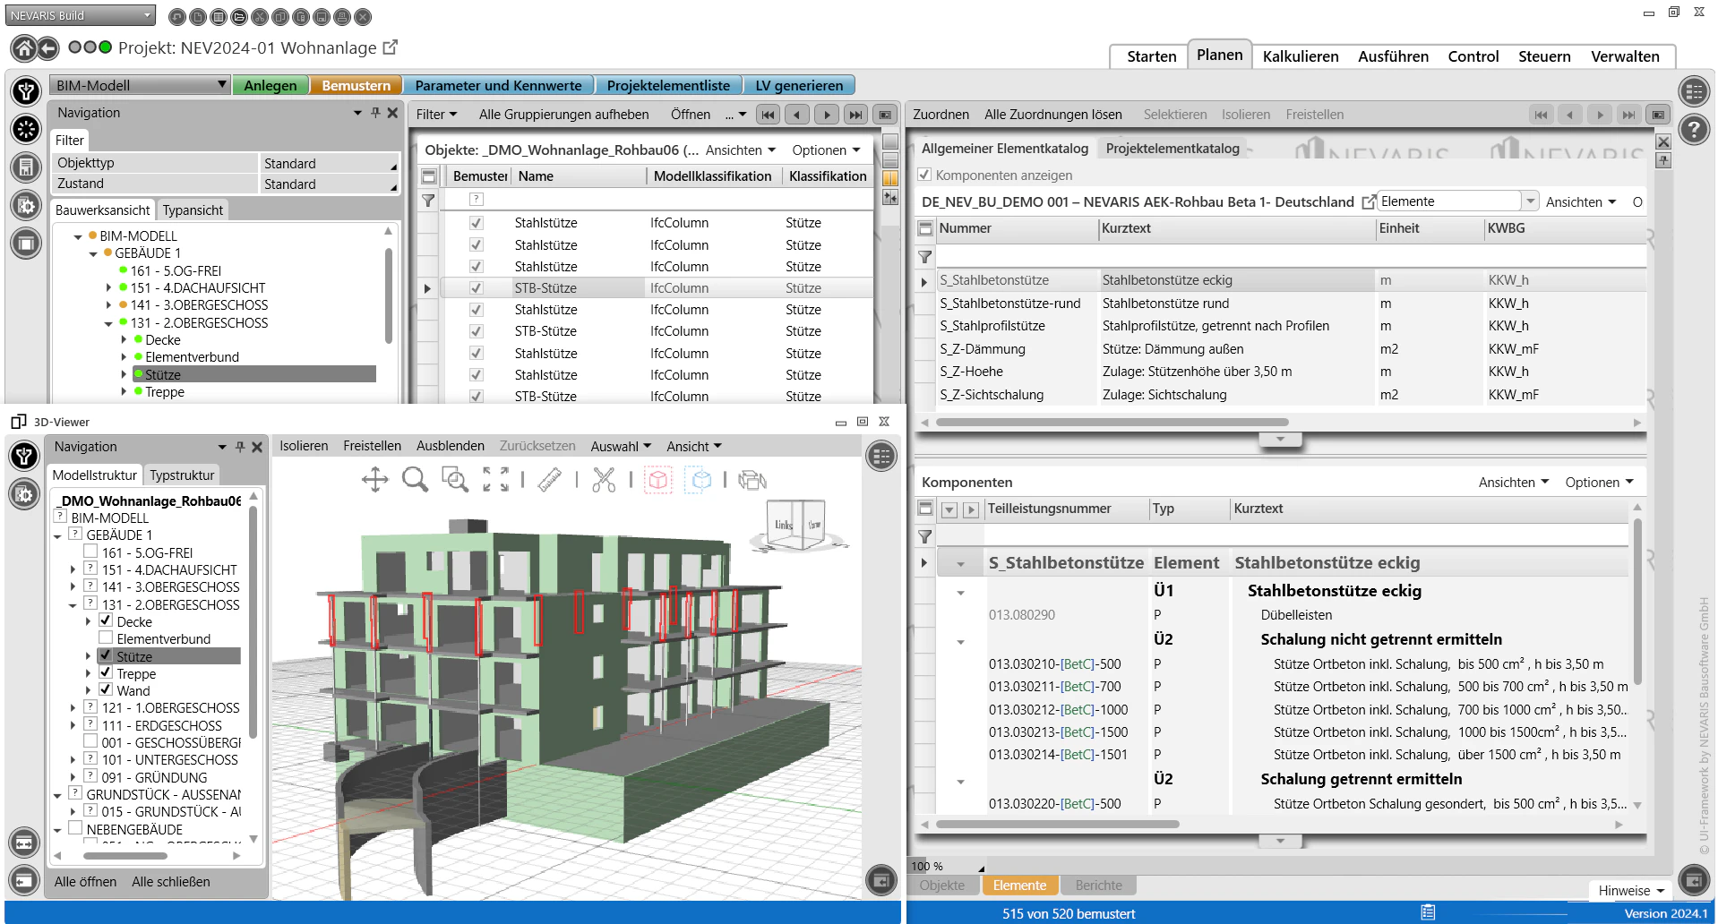Open a project with the folder icon

click(237, 16)
